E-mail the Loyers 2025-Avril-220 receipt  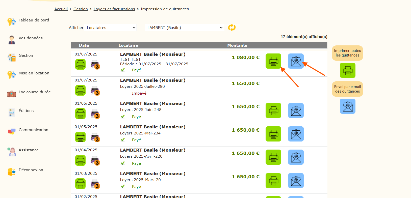click(x=296, y=157)
